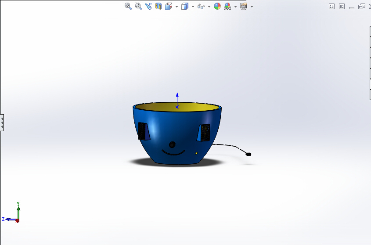Screen dimensions: 371x245
Task: Click the Apply Scene icon
Action: point(227,6)
